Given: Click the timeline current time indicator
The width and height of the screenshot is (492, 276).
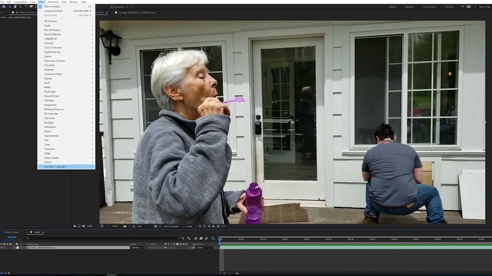Looking at the screenshot, I should coord(220,239).
